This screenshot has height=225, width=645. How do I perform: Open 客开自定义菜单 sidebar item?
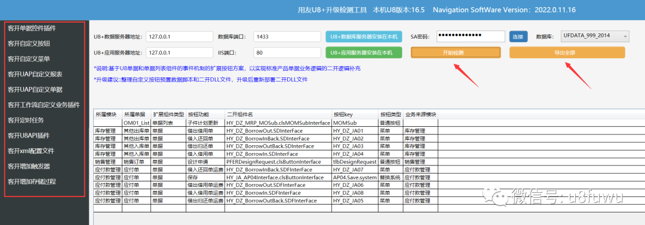[29, 59]
